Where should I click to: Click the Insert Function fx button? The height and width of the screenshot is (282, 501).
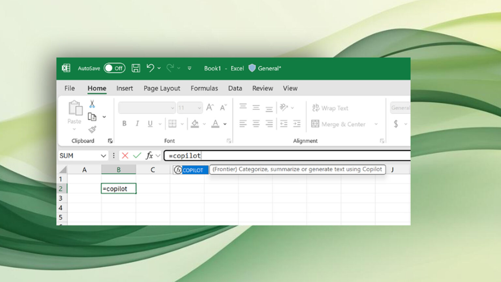[149, 156]
